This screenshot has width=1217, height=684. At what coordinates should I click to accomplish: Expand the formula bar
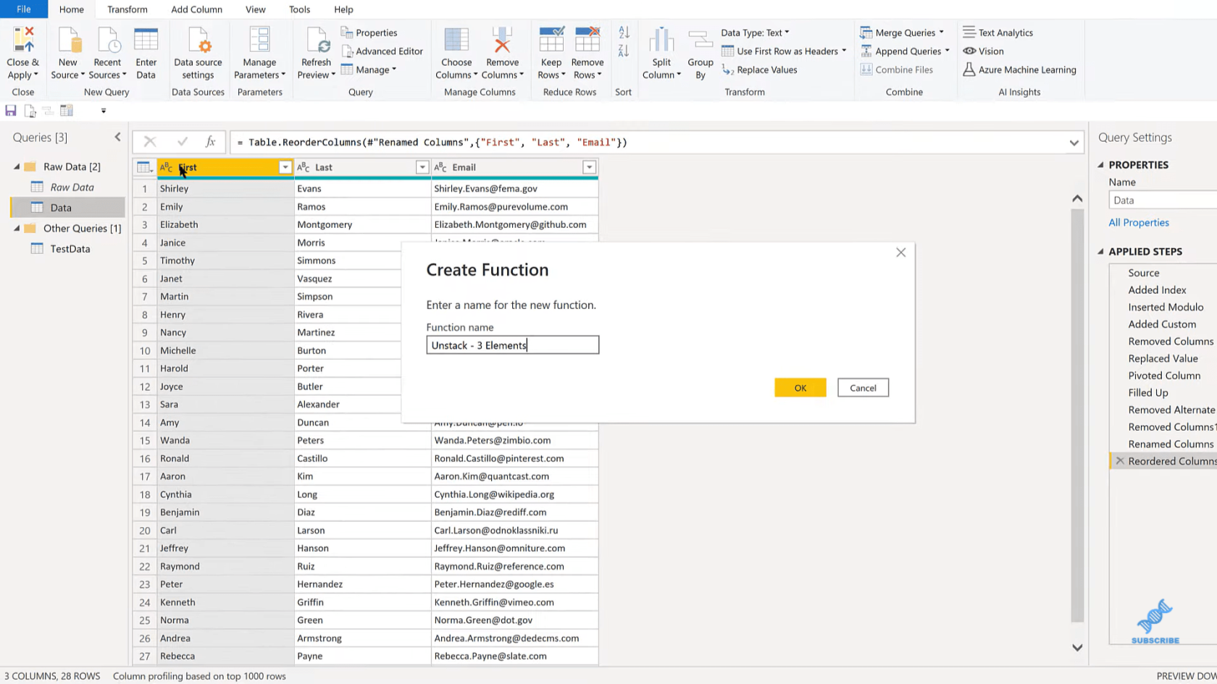click(x=1074, y=143)
